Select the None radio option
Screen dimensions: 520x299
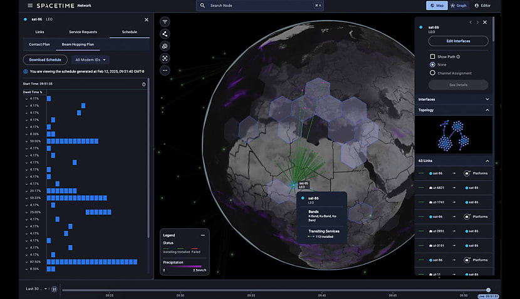tap(432, 64)
